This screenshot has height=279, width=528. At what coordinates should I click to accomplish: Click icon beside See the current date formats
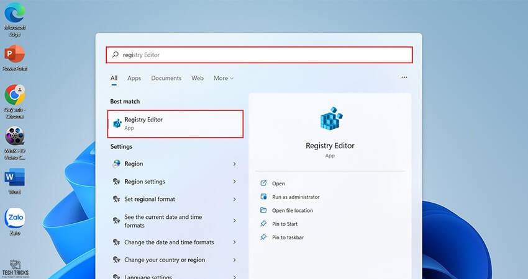point(117,221)
